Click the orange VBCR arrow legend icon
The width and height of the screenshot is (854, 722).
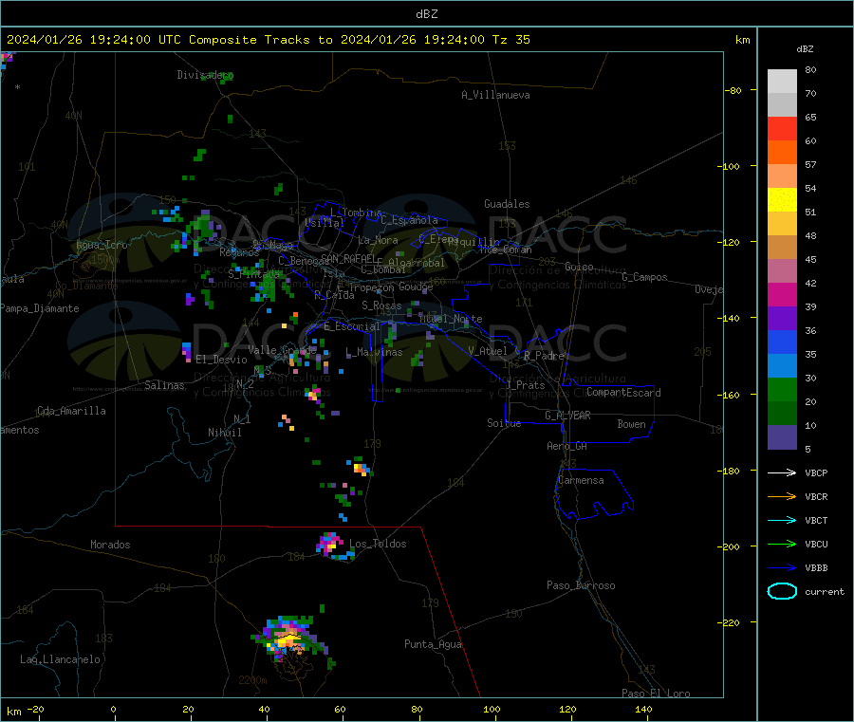click(782, 496)
